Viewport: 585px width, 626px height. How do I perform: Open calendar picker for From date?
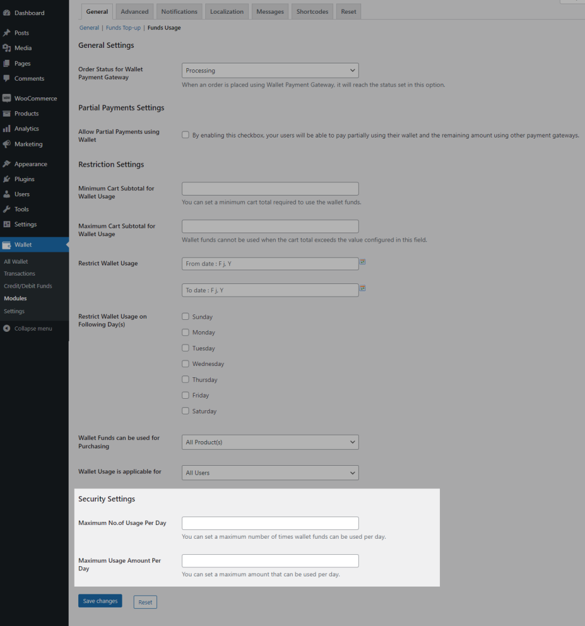[362, 262]
